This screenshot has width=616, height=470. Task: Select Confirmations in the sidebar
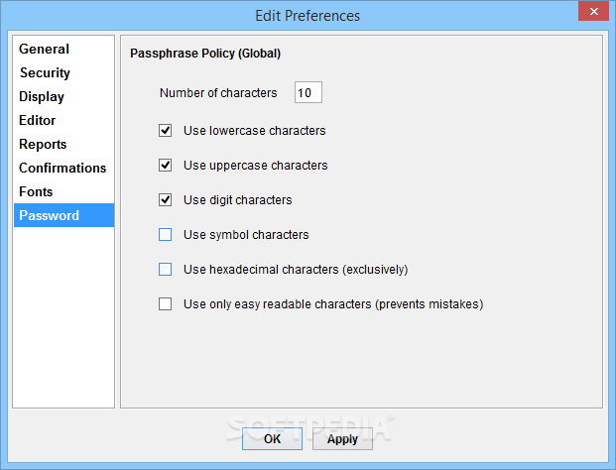tap(62, 168)
